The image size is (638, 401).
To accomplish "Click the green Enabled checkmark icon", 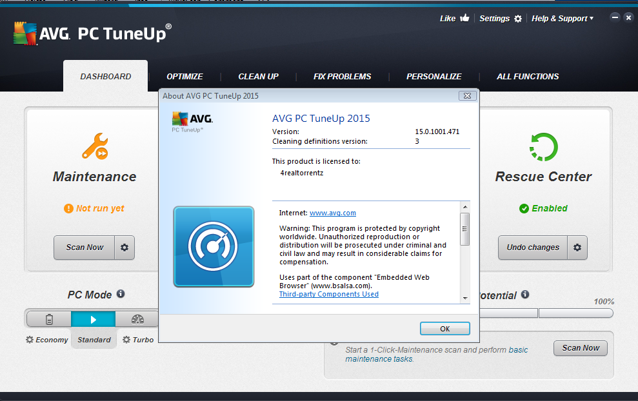I will (x=524, y=209).
